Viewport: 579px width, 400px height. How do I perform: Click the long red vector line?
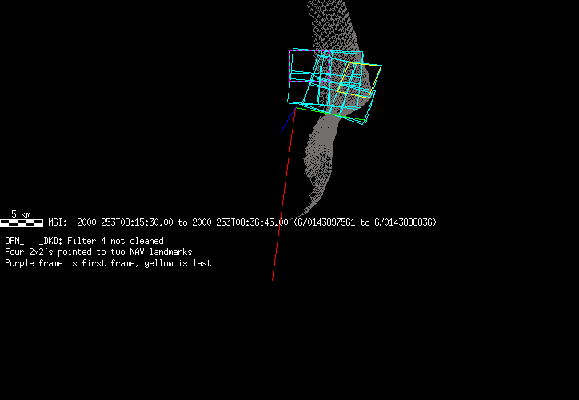pyautogui.click(x=284, y=194)
